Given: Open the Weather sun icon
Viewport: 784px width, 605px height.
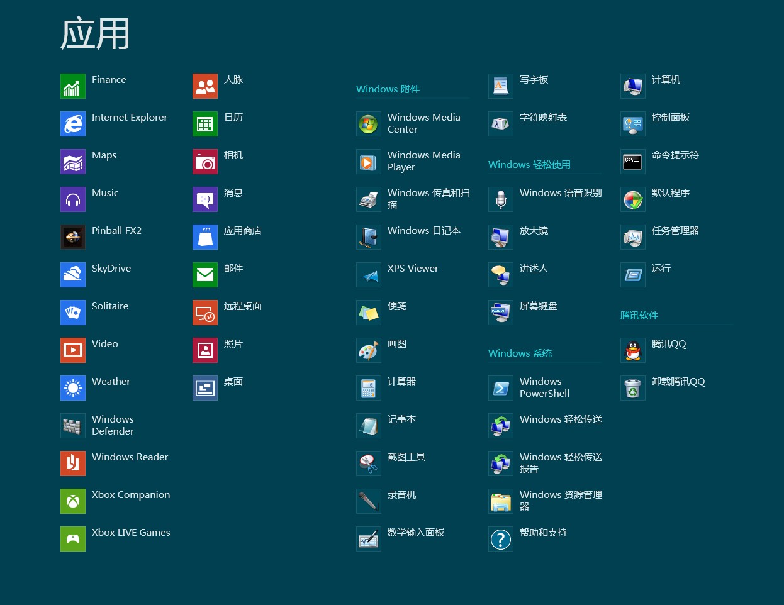Looking at the screenshot, I should click(x=73, y=388).
